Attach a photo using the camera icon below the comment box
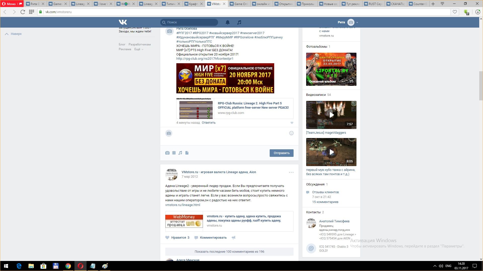The image size is (483, 271). click(x=167, y=153)
